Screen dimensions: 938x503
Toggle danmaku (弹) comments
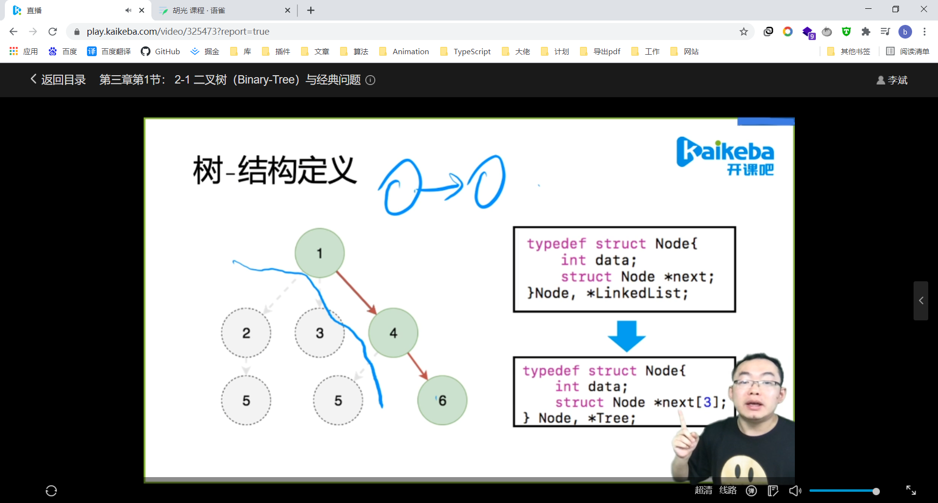pos(751,491)
